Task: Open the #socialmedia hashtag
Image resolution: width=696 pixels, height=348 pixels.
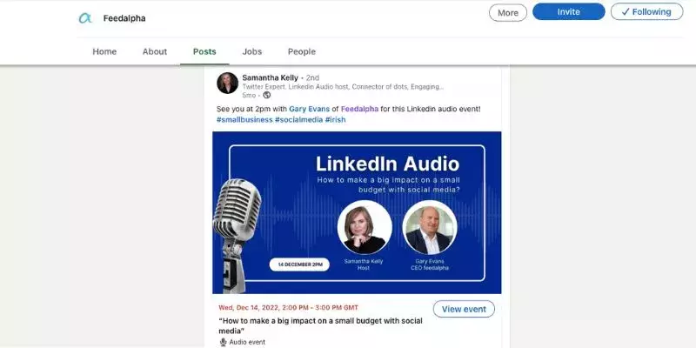Action: tap(298, 120)
